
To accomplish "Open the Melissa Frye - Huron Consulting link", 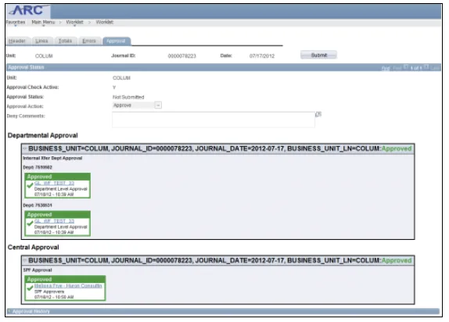I will pyautogui.click(x=68, y=286).
